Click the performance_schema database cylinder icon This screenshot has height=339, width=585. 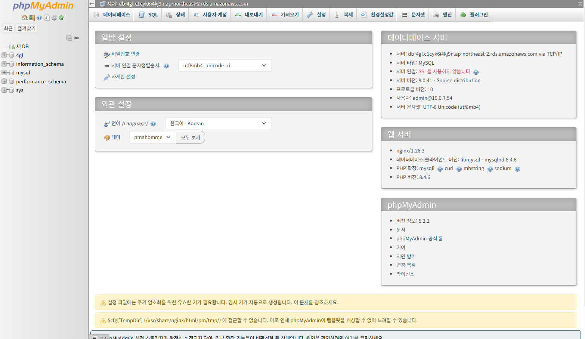click(x=12, y=81)
